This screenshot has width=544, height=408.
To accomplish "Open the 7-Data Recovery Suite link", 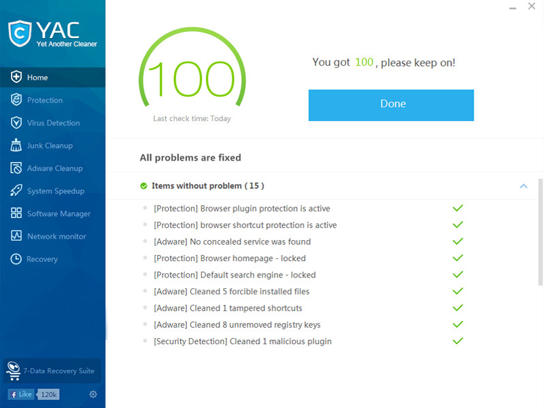I will 52,371.
